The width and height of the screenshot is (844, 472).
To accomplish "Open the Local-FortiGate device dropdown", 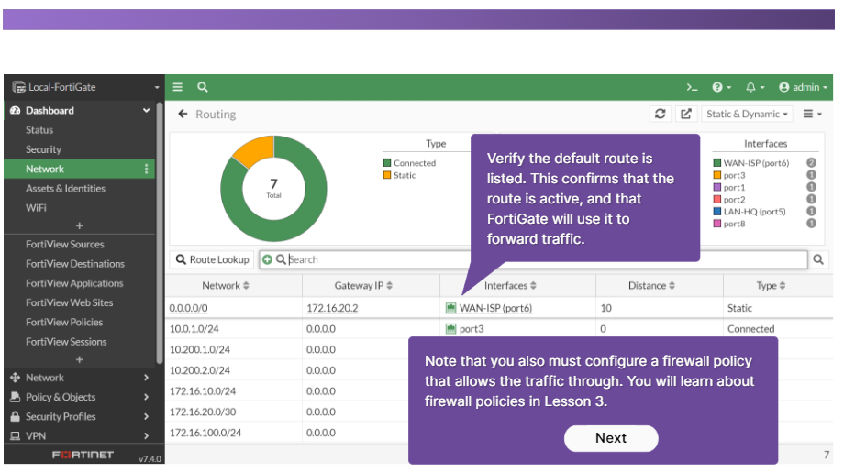I will pos(86,87).
